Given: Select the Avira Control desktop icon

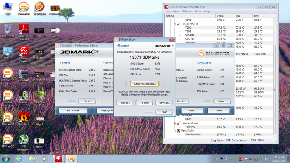Looking at the screenshot, I should pyautogui.click(x=24, y=54).
